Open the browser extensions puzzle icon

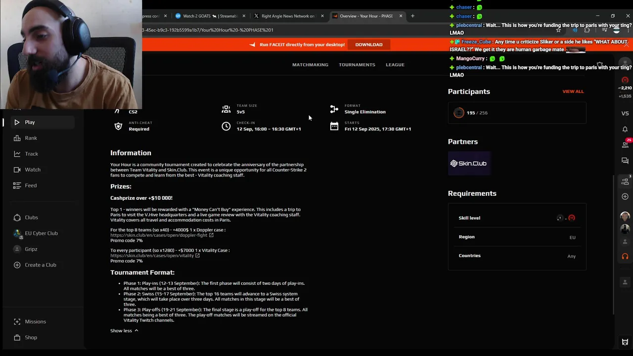(587, 30)
